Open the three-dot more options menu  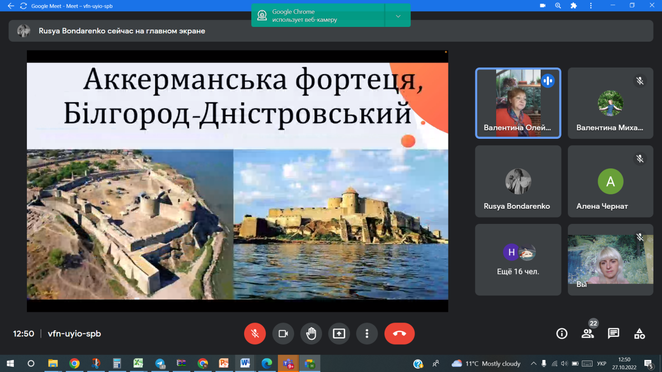(x=367, y=334)
